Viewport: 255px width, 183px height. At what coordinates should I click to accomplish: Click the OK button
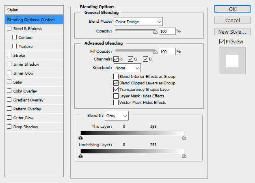pos(232,9)
